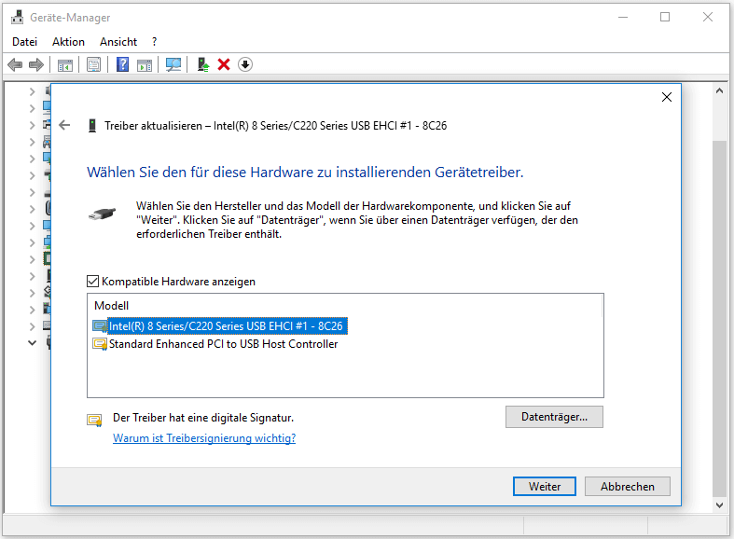Go back using the dialog's left arrow
Viewport: 734px width, 539px height.
[x=64, y=125]
